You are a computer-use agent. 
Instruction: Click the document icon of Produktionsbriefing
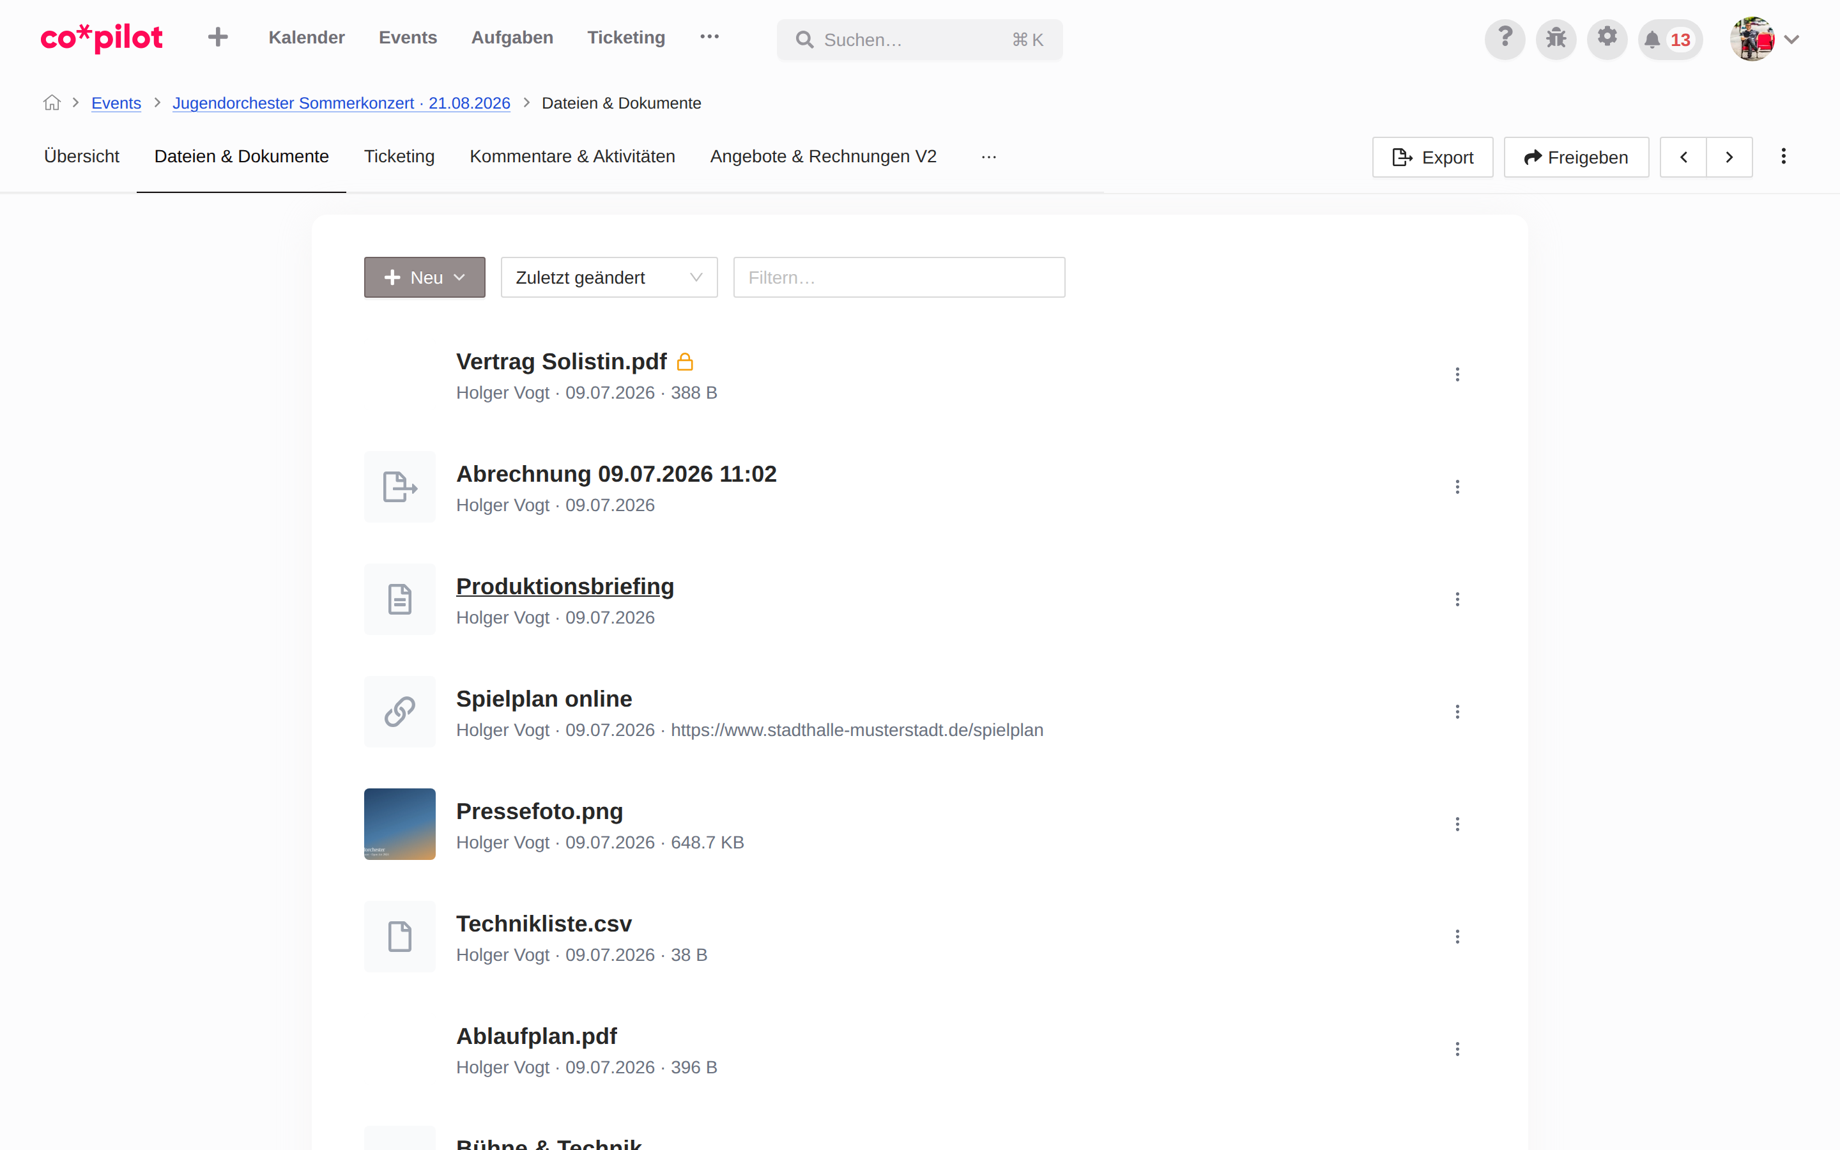click(x=400, y=599)
